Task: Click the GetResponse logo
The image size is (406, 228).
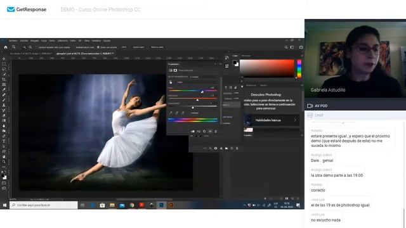Action: pyautogui.click(x=27, y=9)
